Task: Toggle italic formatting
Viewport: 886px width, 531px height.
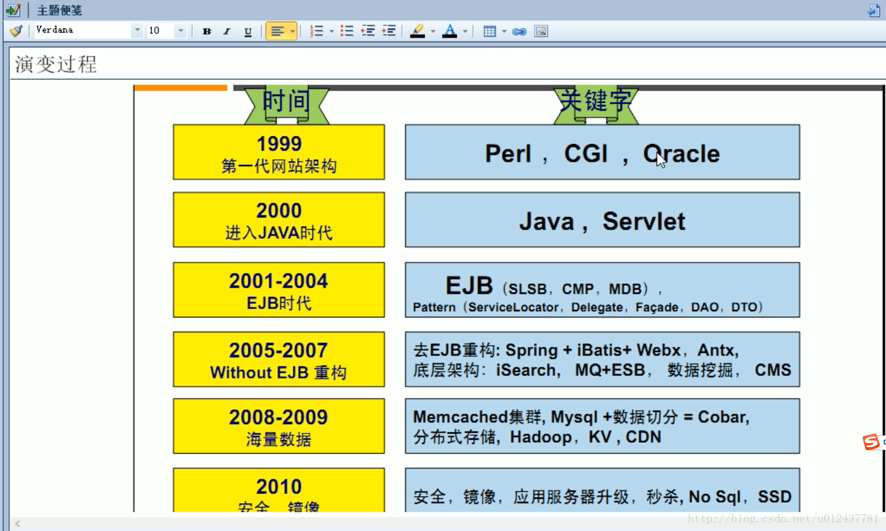Action: click(227, 31)
